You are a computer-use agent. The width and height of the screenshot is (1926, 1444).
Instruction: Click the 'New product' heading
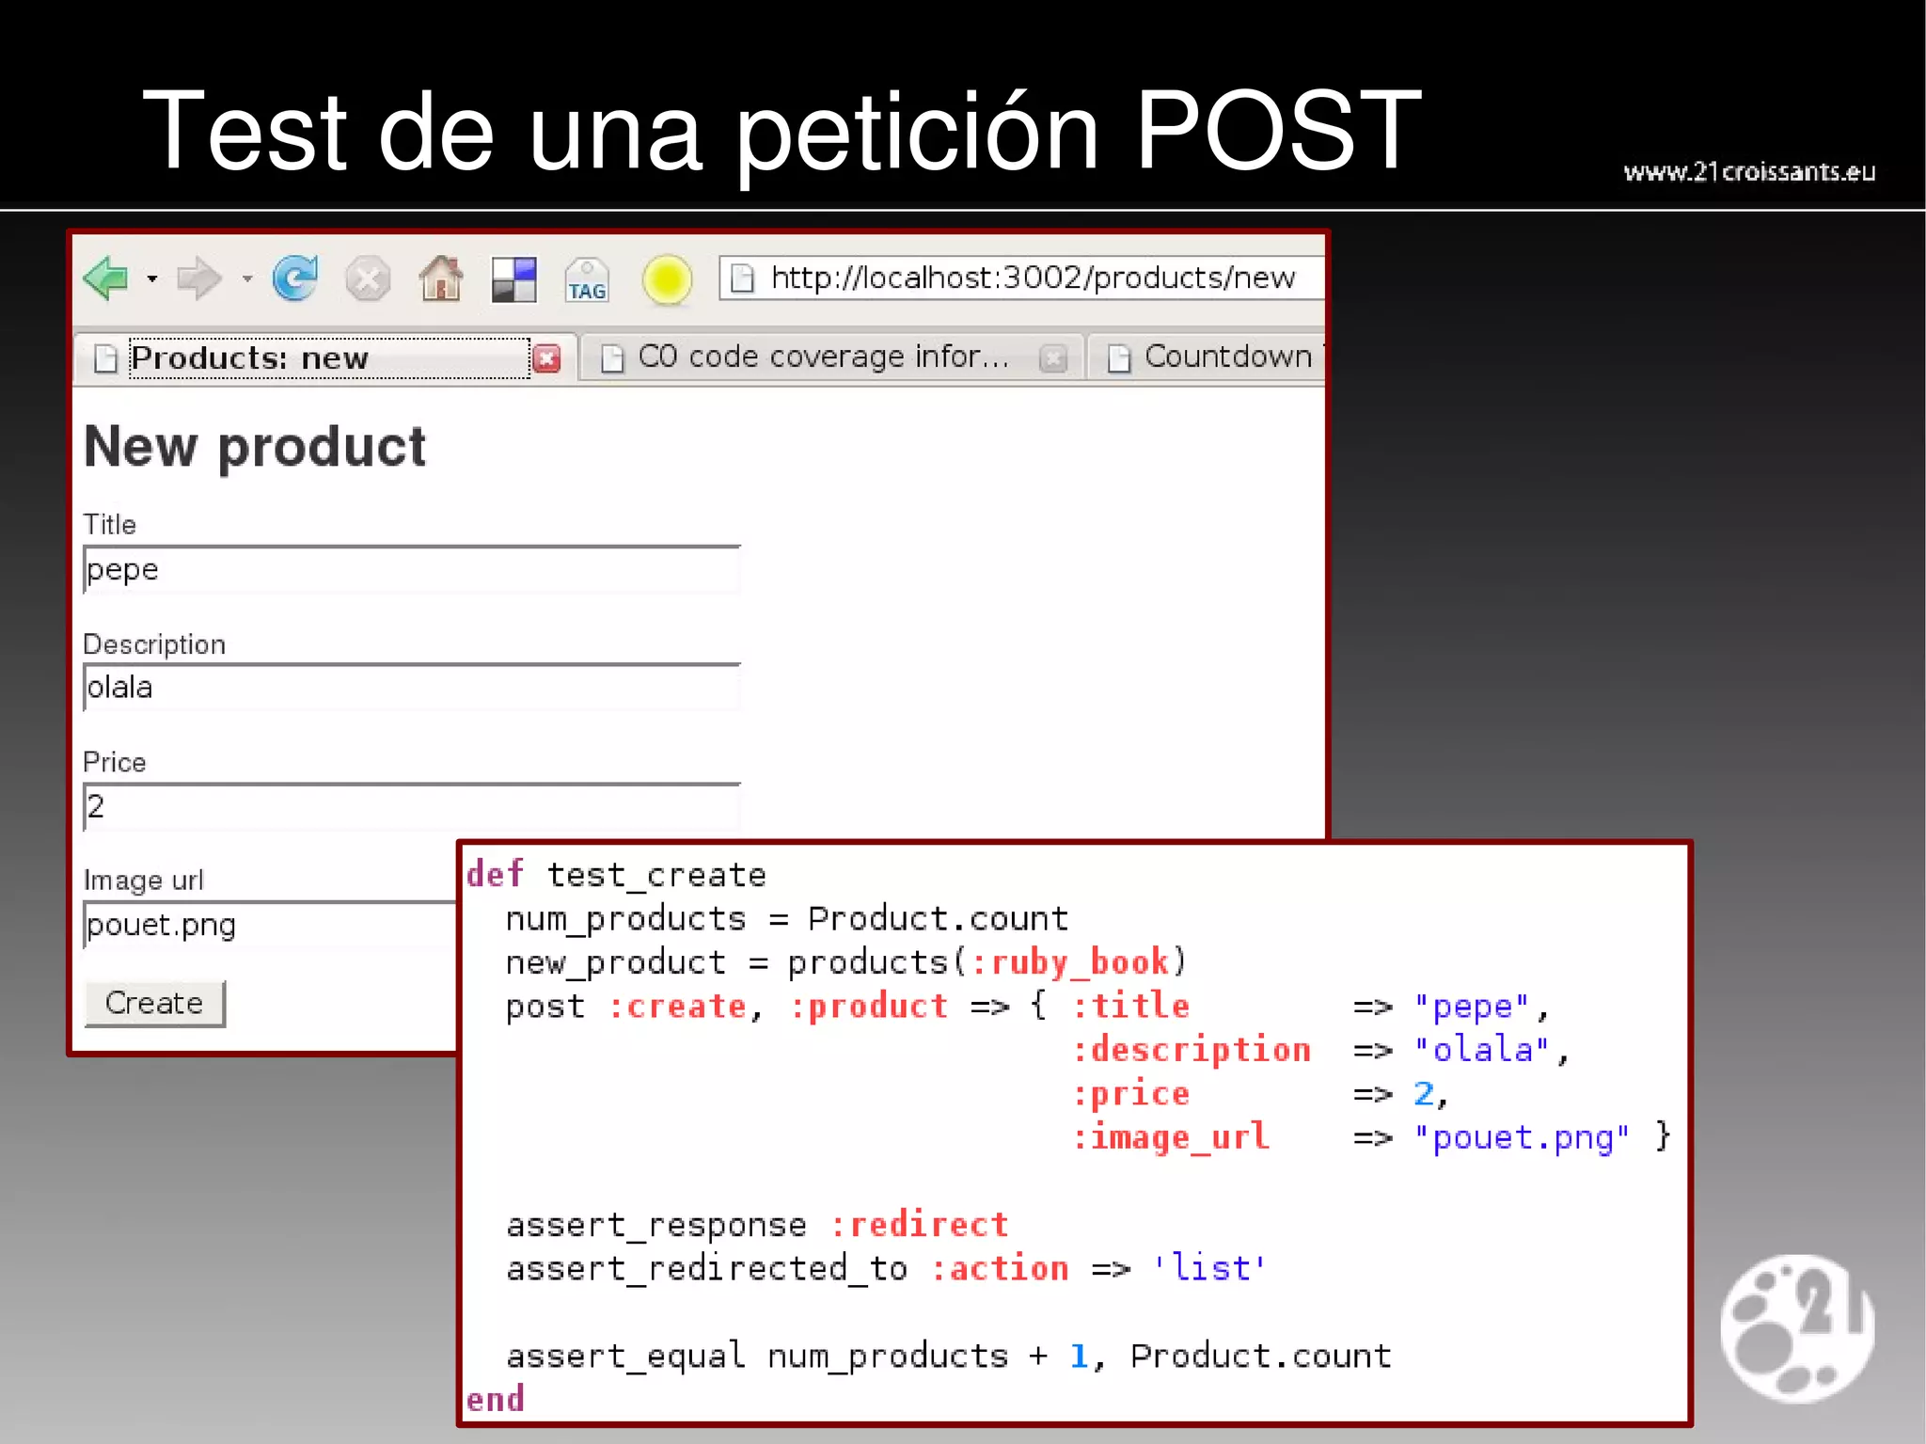pos(255,447)
